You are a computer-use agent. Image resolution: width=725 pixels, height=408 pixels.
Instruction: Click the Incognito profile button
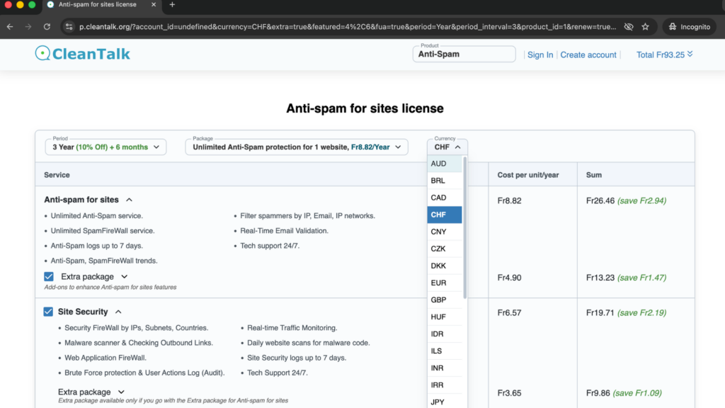click(x=689, y=27)
